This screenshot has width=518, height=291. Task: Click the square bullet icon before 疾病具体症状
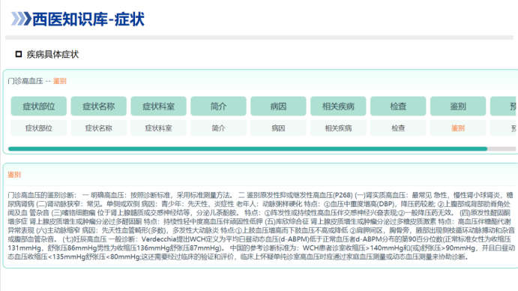click(19, 54)
